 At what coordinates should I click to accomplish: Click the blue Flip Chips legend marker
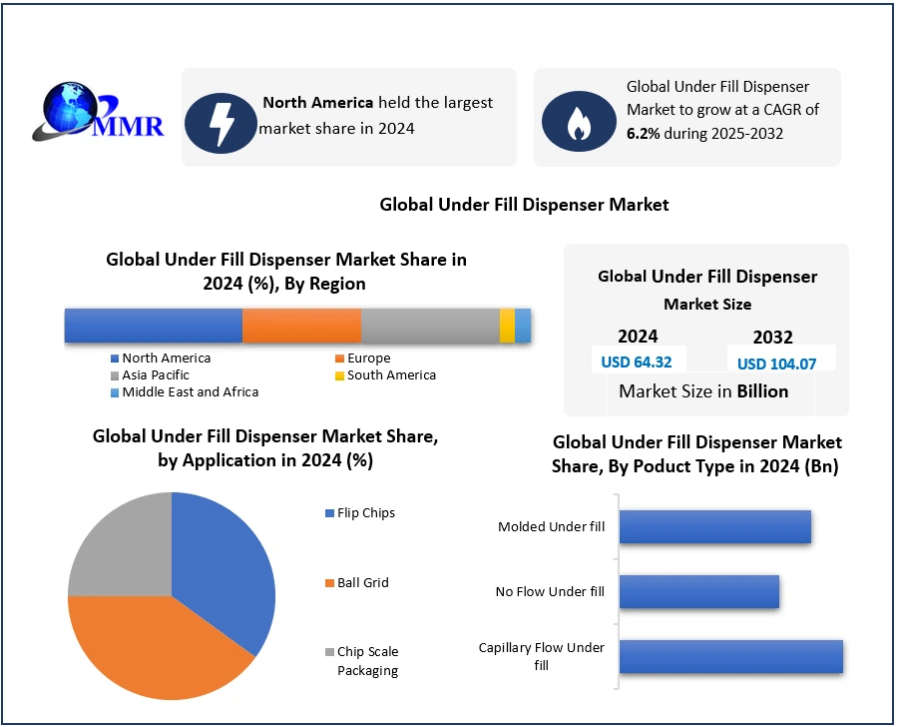click(x=329, y=513)
